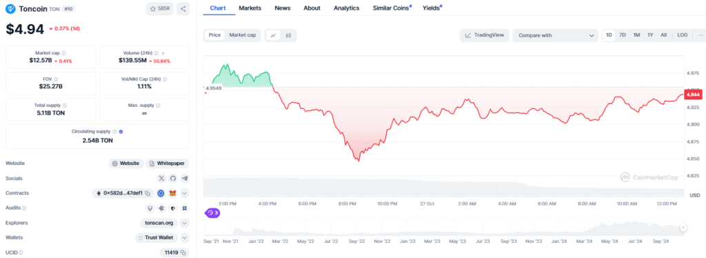The height and width of the screenshot is (258, 706).
Task: Set chart range to 7D
Action: click(623, 35)
